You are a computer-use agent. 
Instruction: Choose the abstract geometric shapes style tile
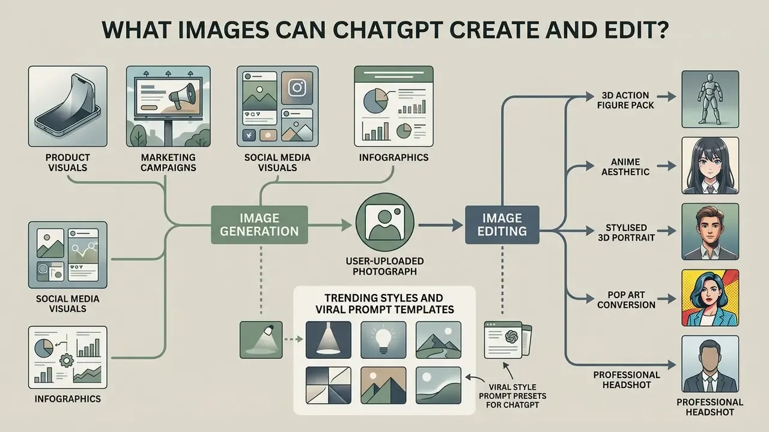328,385
